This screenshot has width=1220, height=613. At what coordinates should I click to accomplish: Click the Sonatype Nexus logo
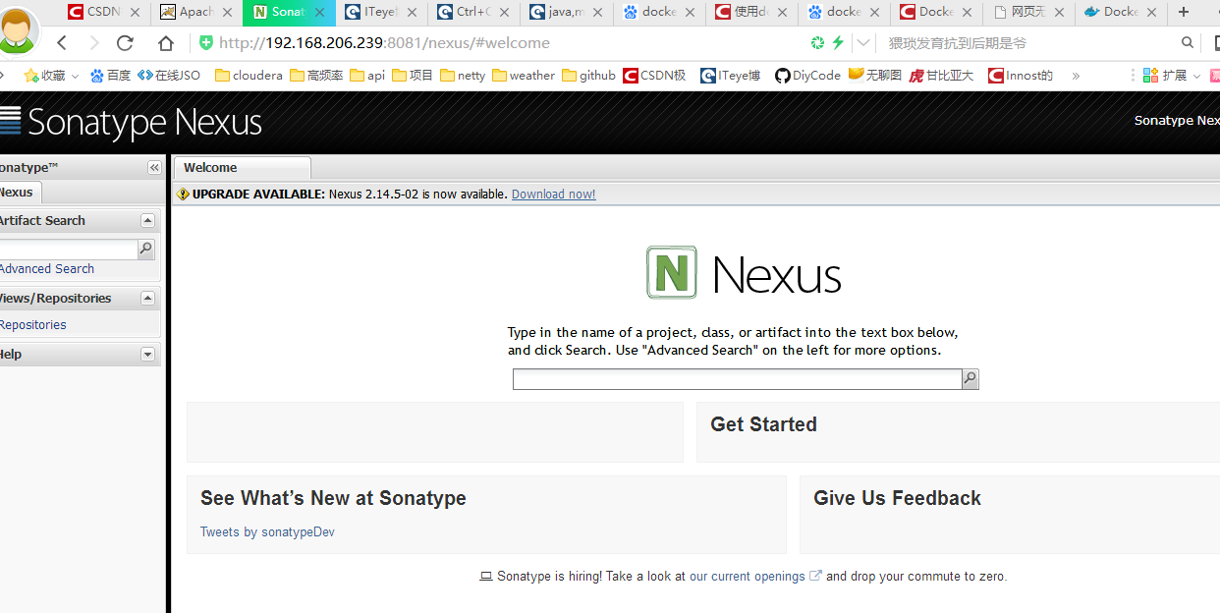[132, 122]
